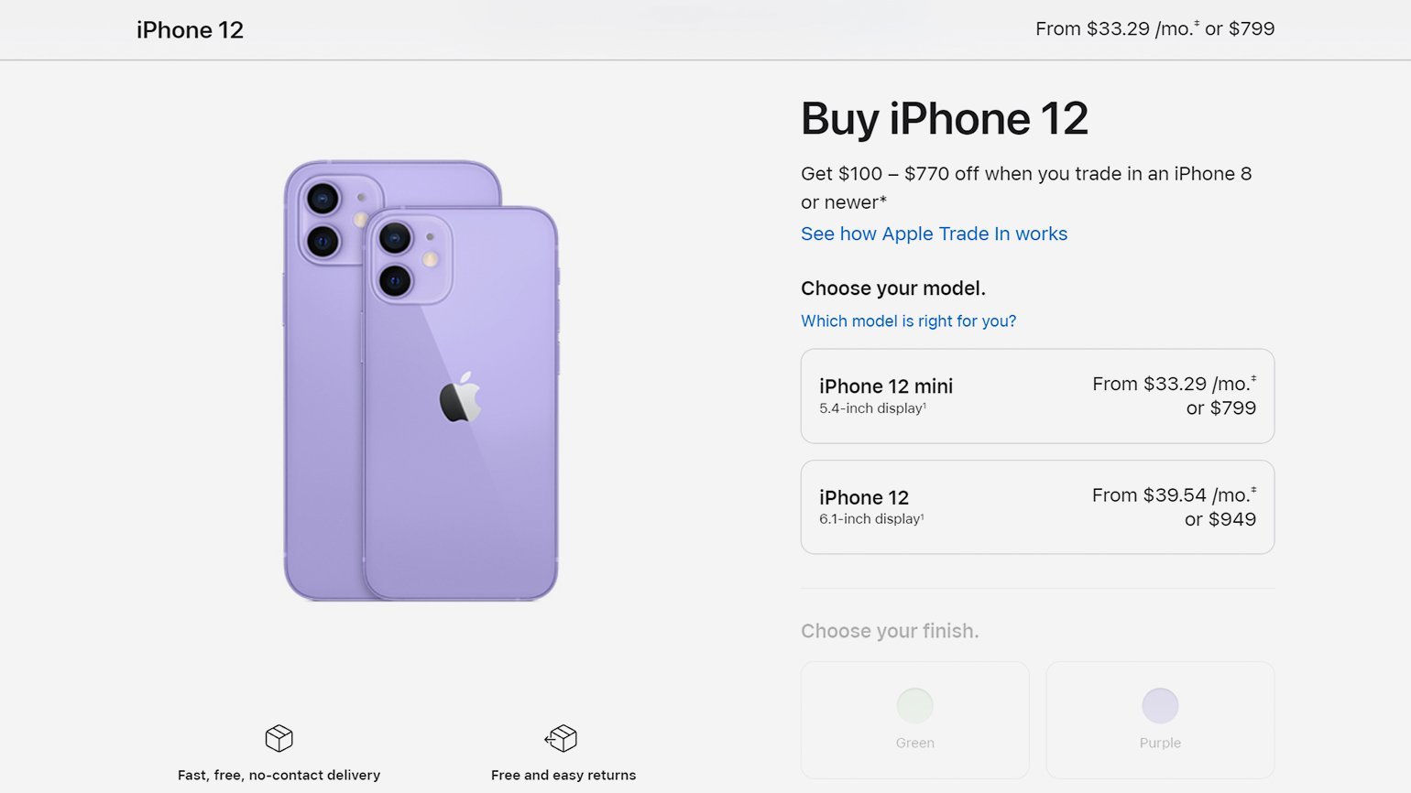Viewport: 1411px width, 793px height.
Task: Click the 'Free and easy returns' label
Action: (563, 775)
